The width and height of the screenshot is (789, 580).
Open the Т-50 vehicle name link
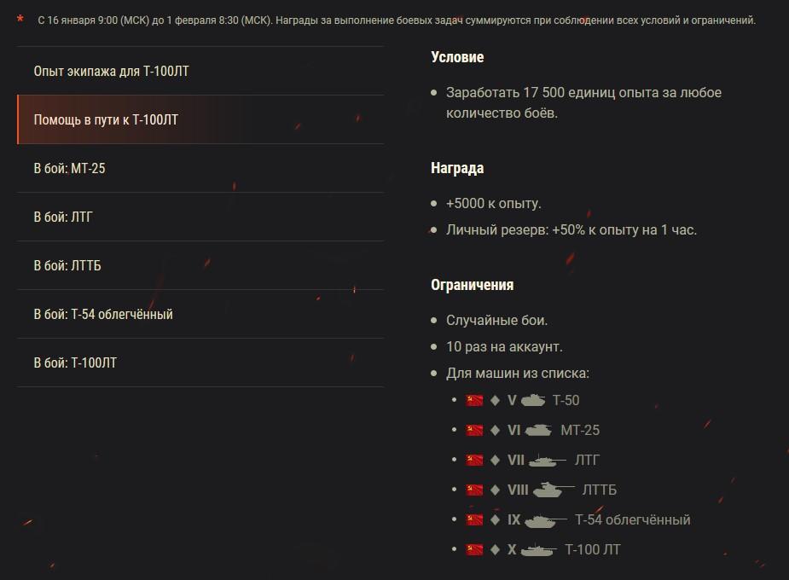566,400
